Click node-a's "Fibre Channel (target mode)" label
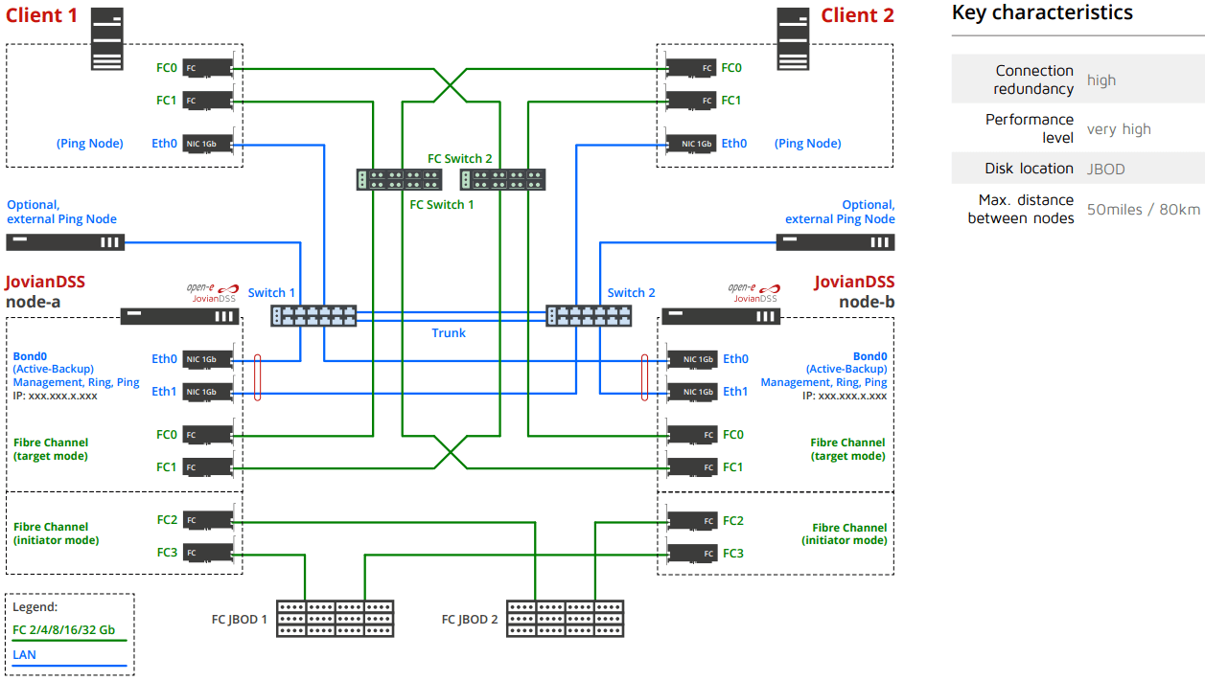 click(x=51, y=449)
